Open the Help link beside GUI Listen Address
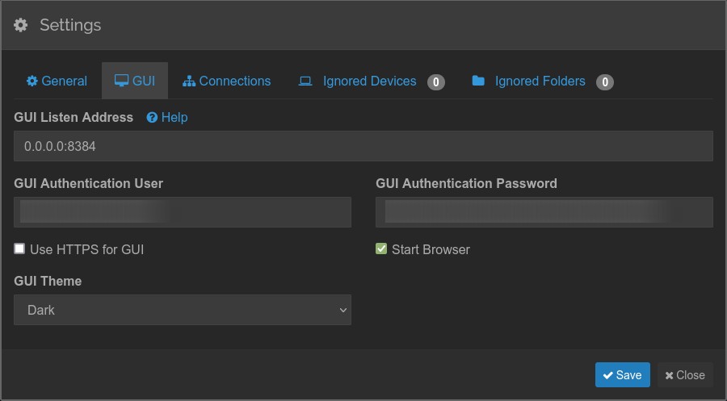Image resolution: width=727 pixels, height=401 pixels. click(174, 118)
